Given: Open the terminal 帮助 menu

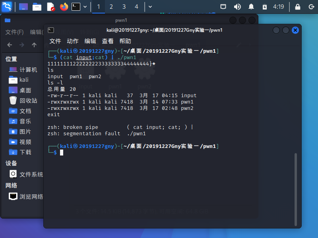Looking at the screenshot, I should [125, 41].
